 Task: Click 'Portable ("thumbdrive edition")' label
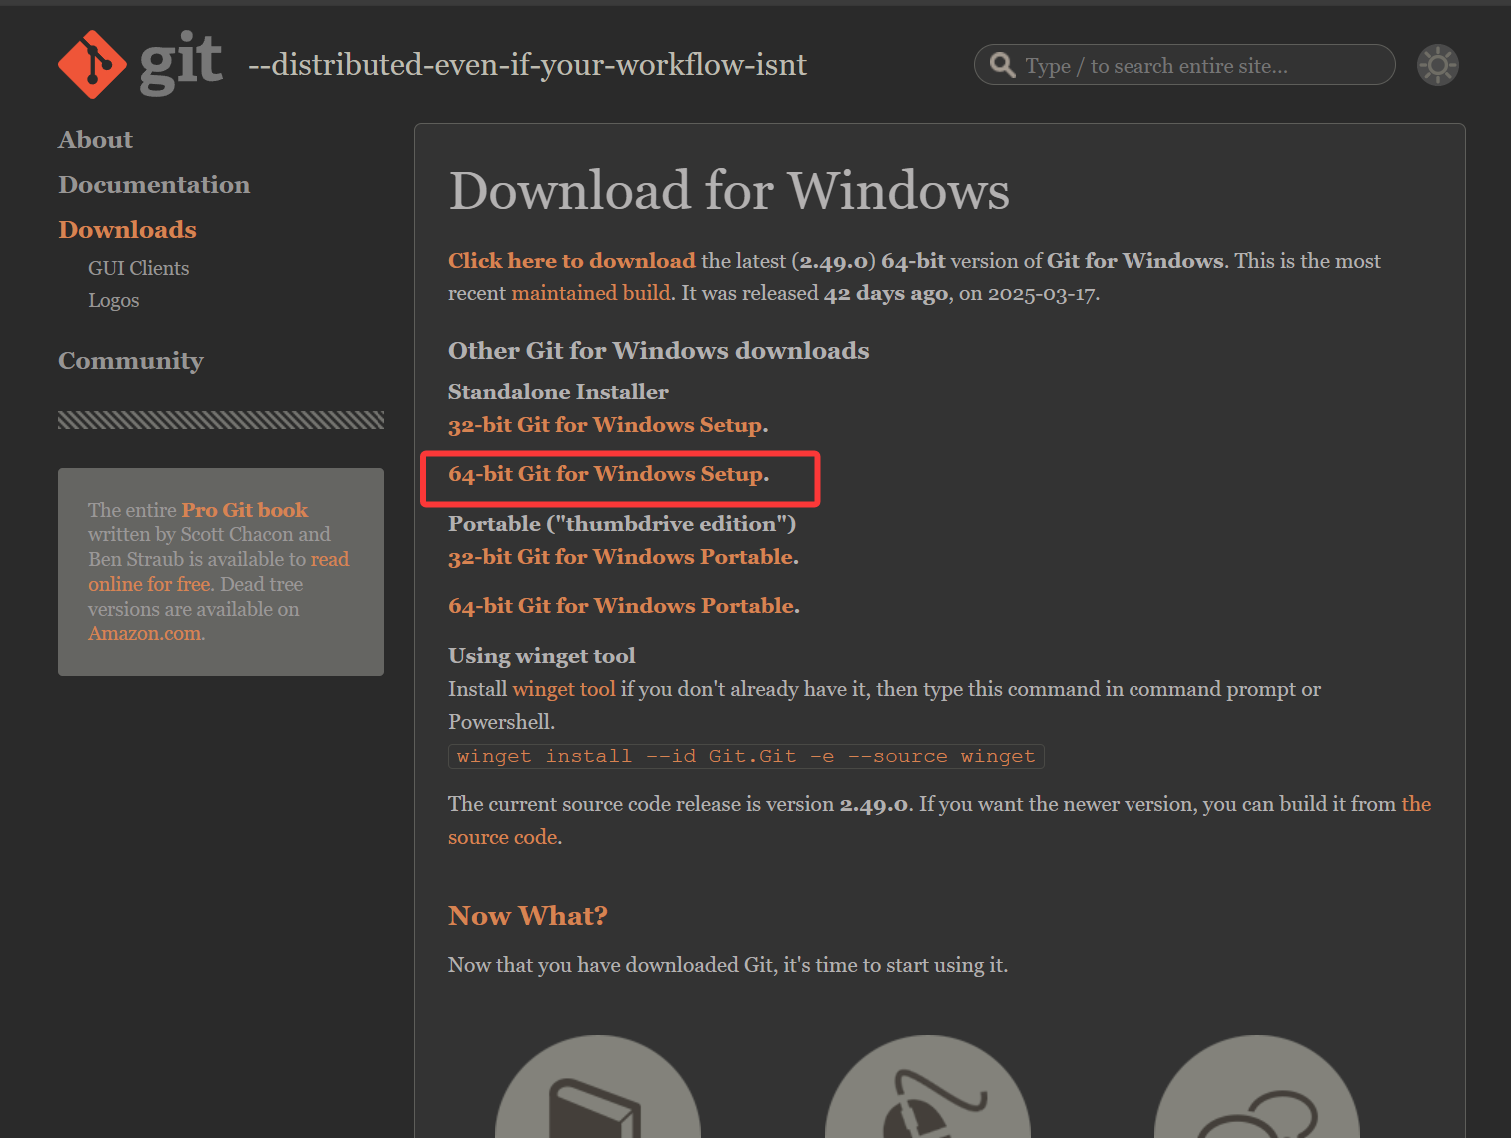(622, 524)
